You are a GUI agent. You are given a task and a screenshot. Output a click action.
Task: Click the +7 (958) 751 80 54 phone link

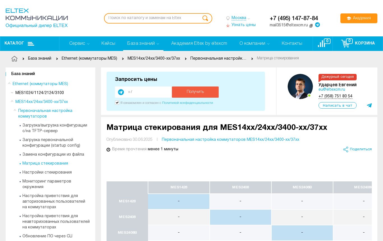[335, 96]
